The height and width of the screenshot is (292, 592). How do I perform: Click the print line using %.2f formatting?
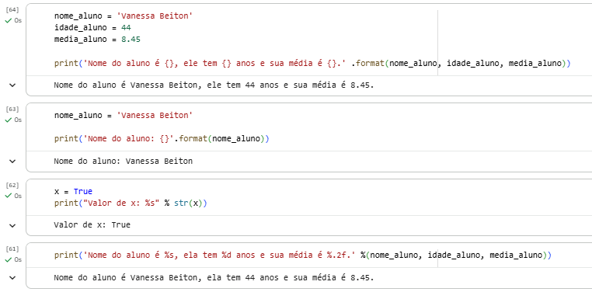tap(303, 255)
